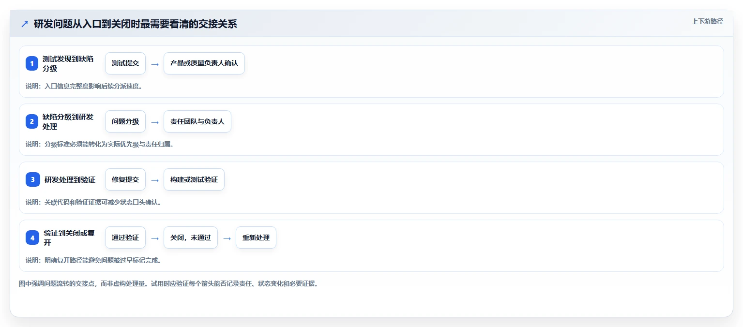Click the 上下游路径 label
The height and width of the screenshot is (327, 743).
pos(707,21)
